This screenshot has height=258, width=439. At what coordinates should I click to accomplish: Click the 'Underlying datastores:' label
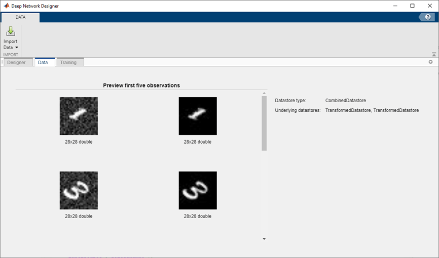click(298, 110)
